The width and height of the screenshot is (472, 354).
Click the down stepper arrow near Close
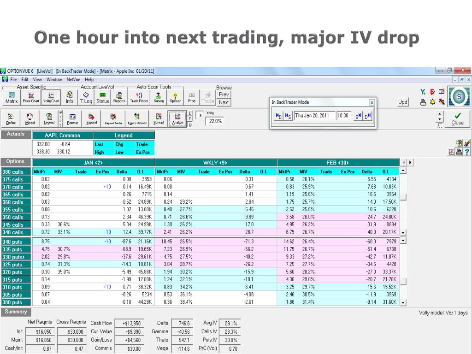(440, 120)
